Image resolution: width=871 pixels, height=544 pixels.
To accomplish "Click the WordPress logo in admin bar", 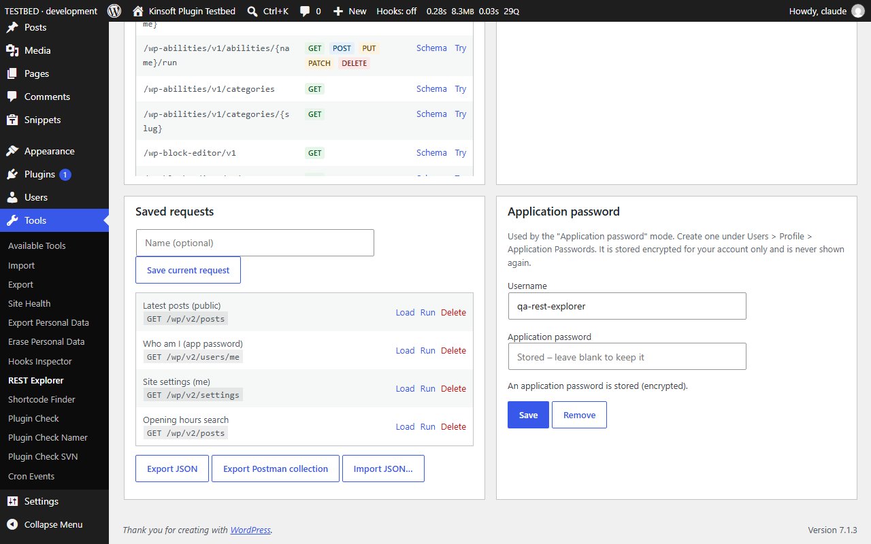I will coord(114,11).
